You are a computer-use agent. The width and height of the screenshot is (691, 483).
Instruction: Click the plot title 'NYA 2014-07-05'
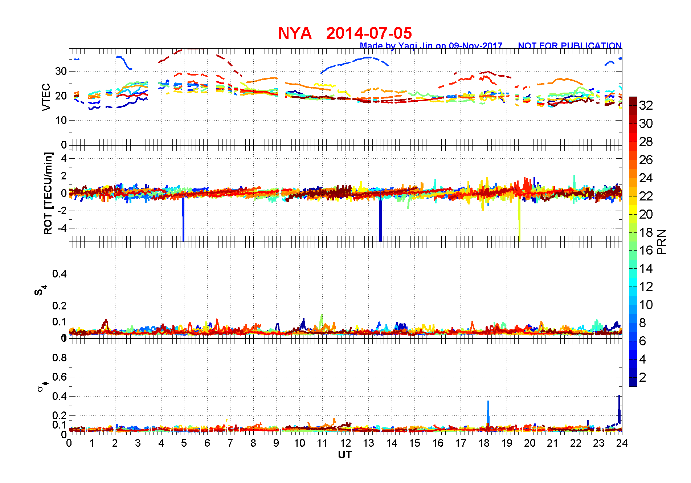coord(345,33)
